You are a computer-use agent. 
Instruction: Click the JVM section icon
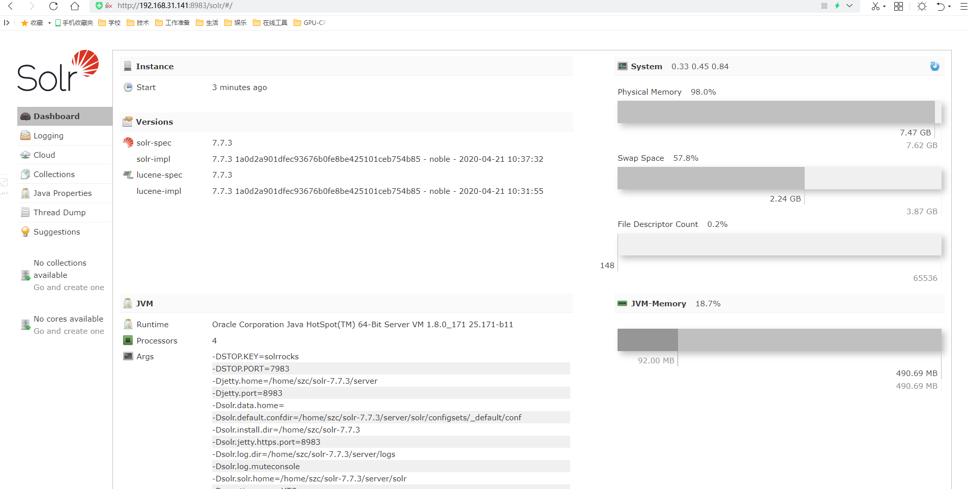pos(128,303)
